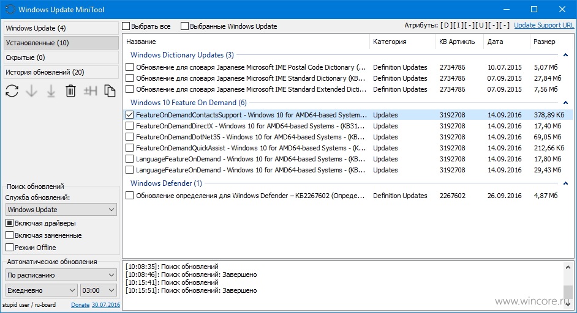Collapse Windows 10 Feature On Demand group
The height and width of the screenshot is (313, 577).
(565, 103)
